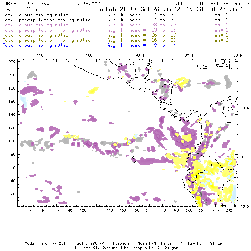
Task: Click the '0' equator latitude label
Action: coord(242,157)
